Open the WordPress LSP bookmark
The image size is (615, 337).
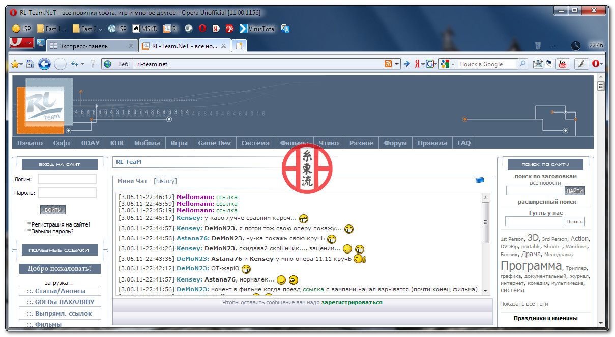[x=117, y=29]
